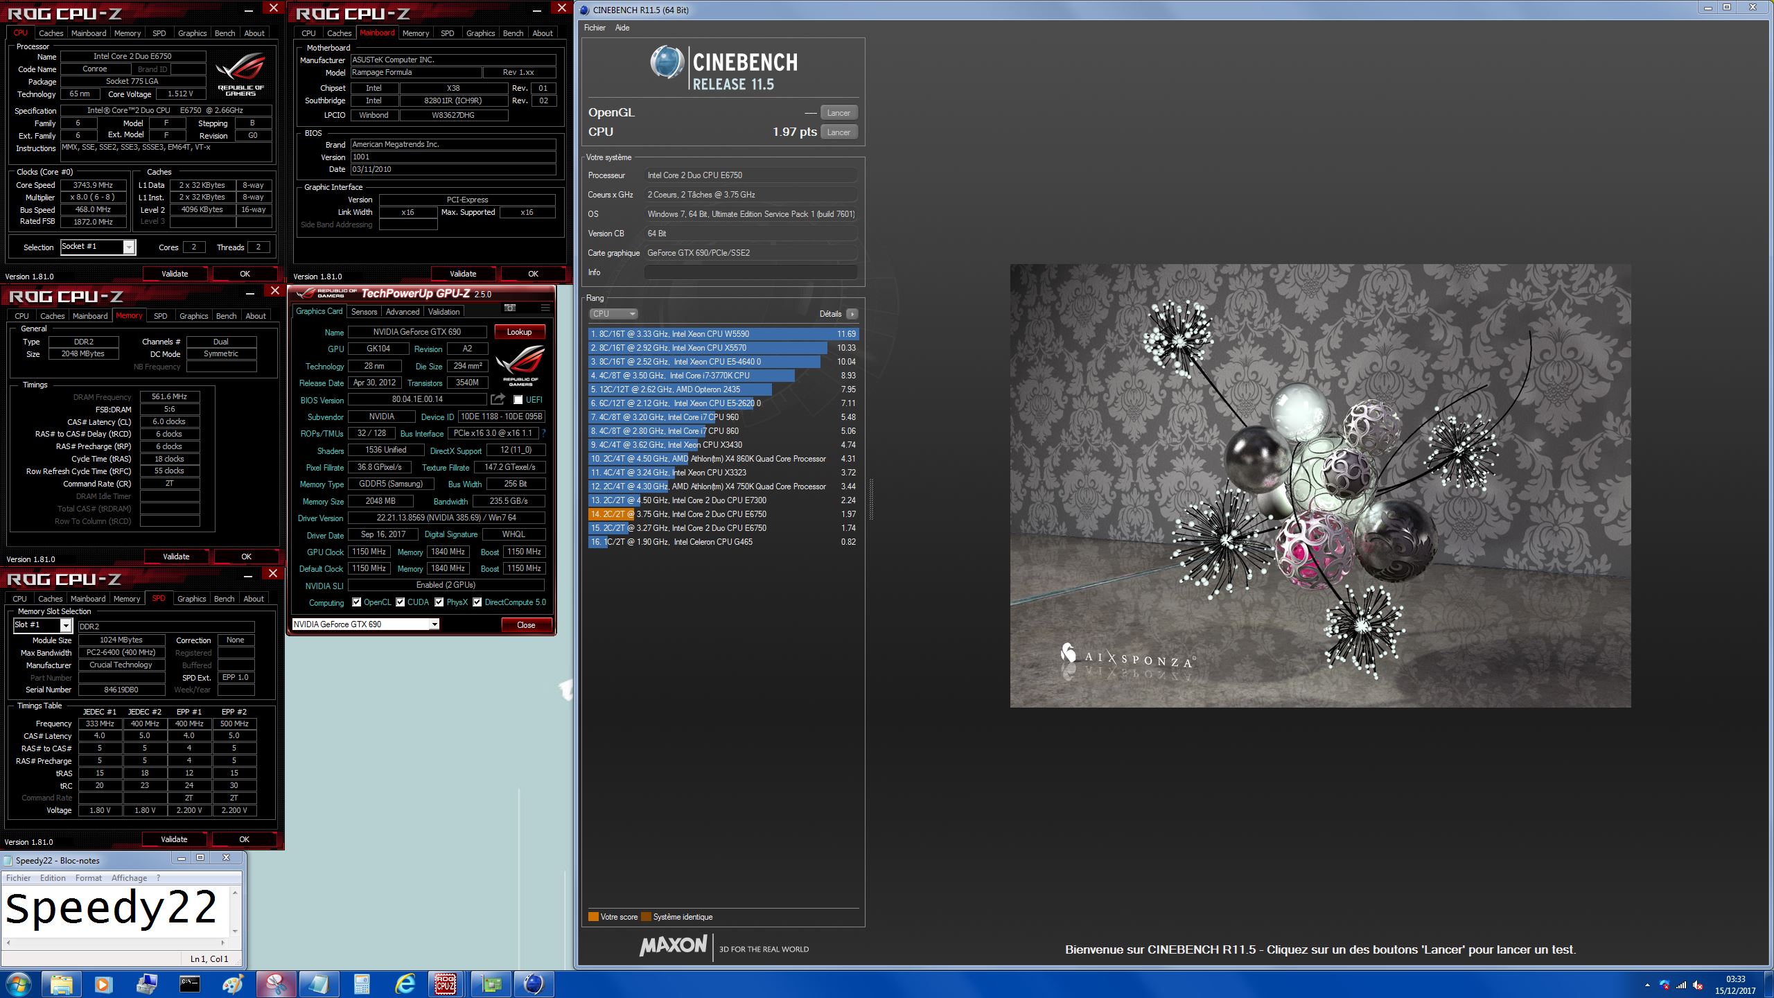The image size is (1774, 998).
Task: Open the toolbox and monitor taskbar icon
Action: (x=147, y=984)
